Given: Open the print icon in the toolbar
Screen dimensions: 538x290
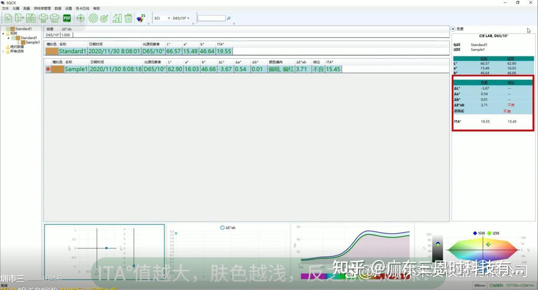Looking at the screenshot, I should [43, 18].
